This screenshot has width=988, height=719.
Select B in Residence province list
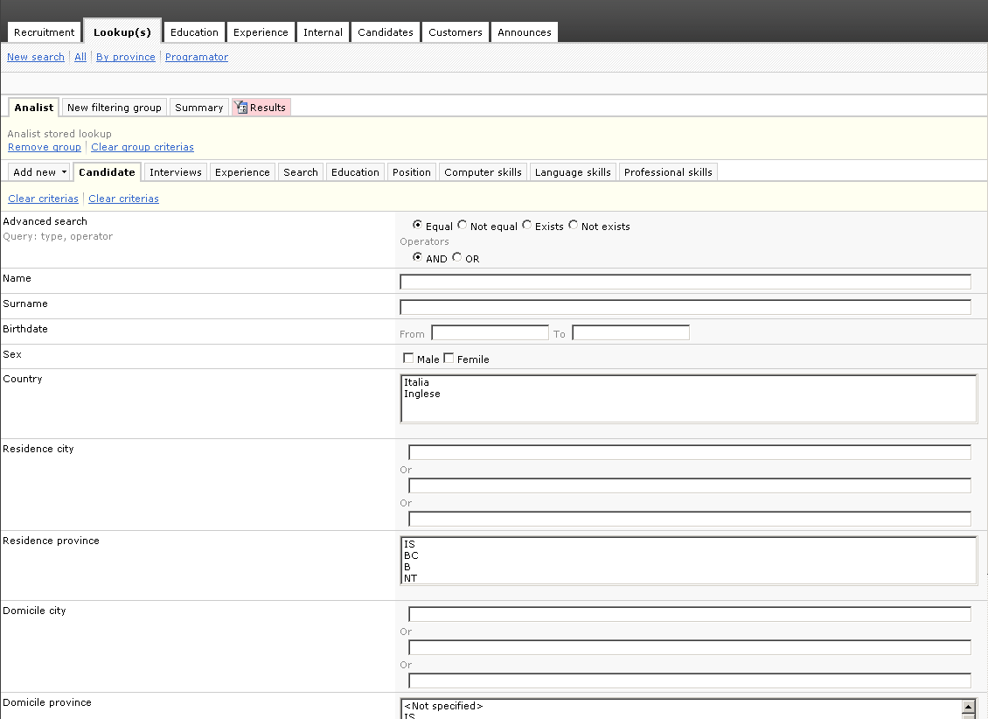pyautogui.click(x=688, y=567)
